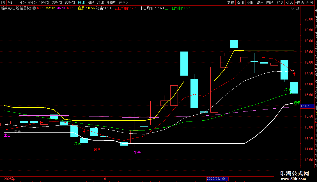Screen dimensions: 317x182
Task: Click the MA10 indicator label
Action: point(50,8)
